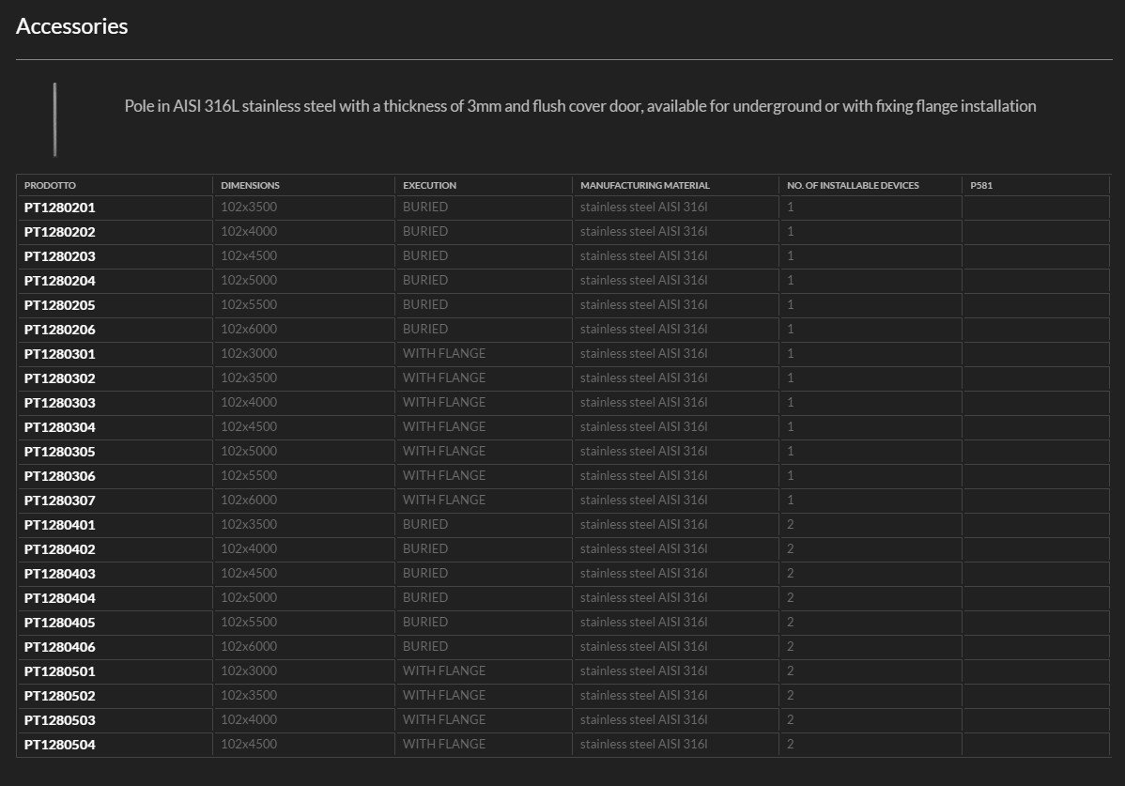Select the PT1280406 product row
This screenshot has width=1125, height=786.
(60, 647)
